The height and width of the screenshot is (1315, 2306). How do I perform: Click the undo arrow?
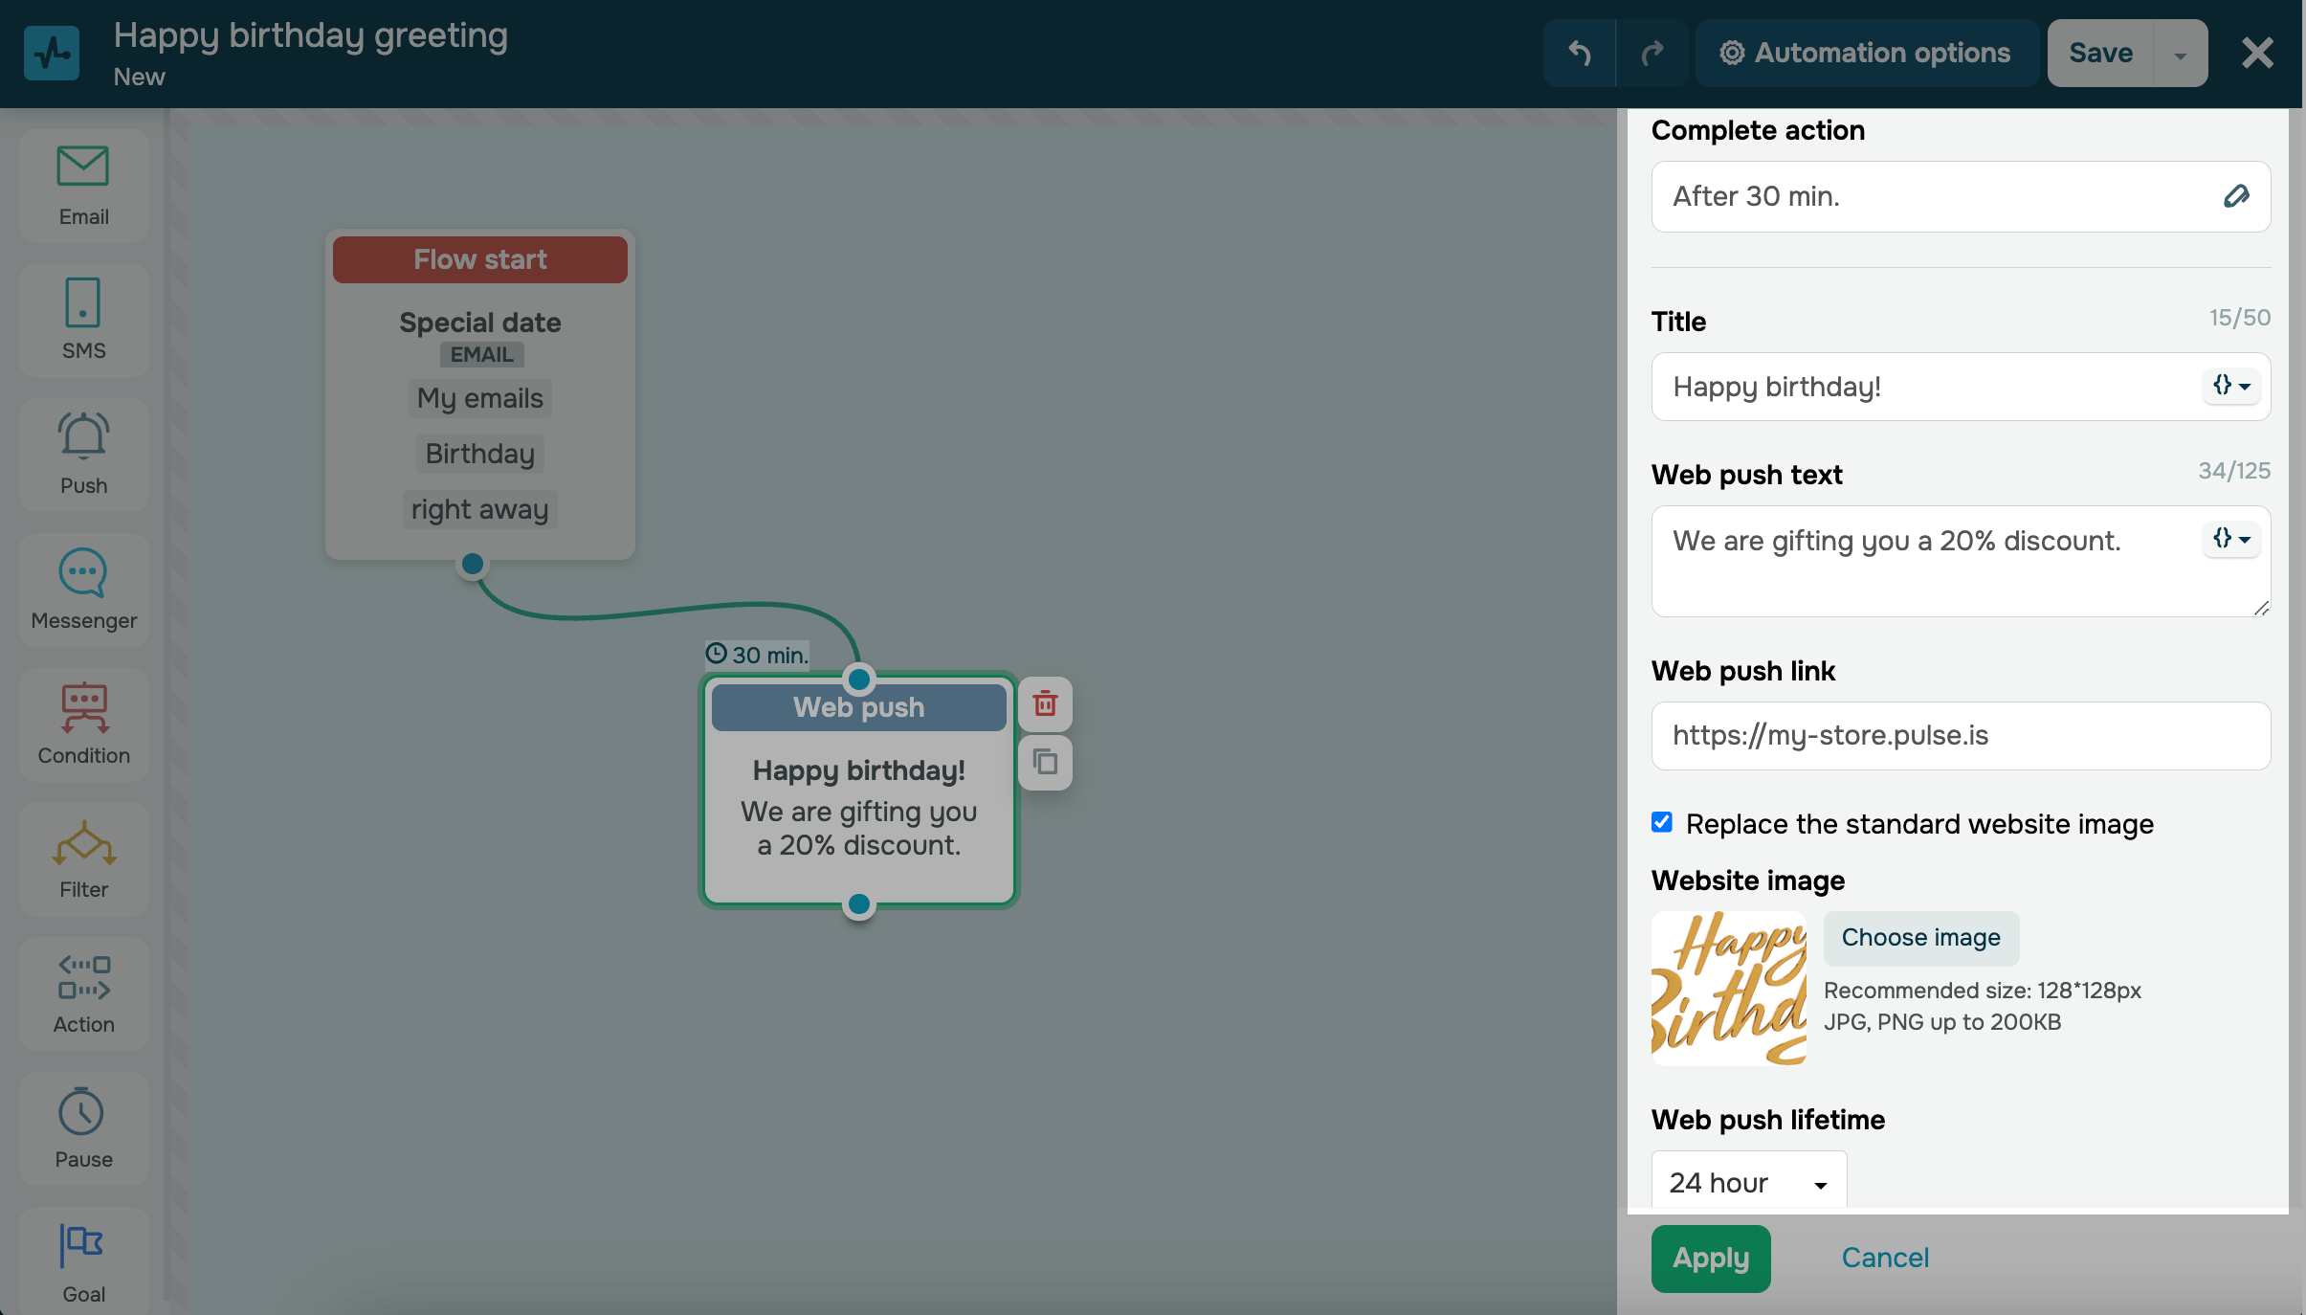[1579, 53]
